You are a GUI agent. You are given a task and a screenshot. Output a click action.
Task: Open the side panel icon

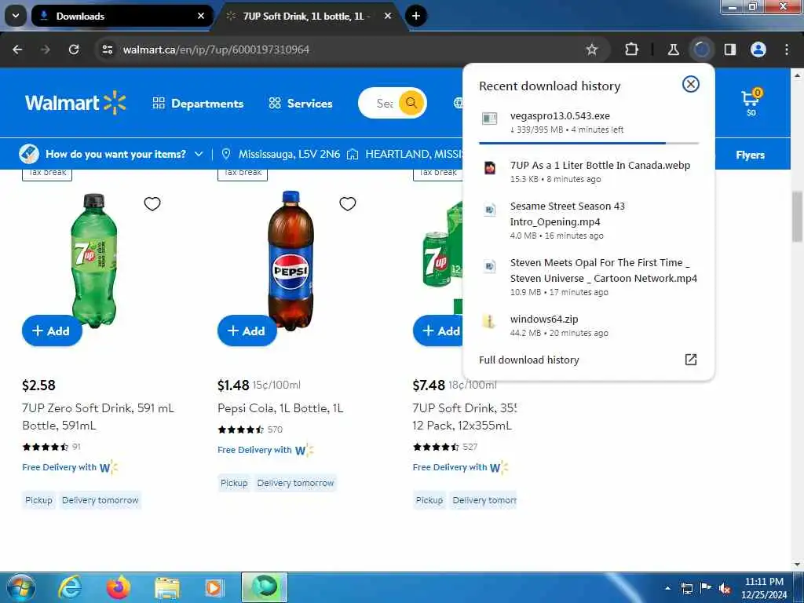729,49
